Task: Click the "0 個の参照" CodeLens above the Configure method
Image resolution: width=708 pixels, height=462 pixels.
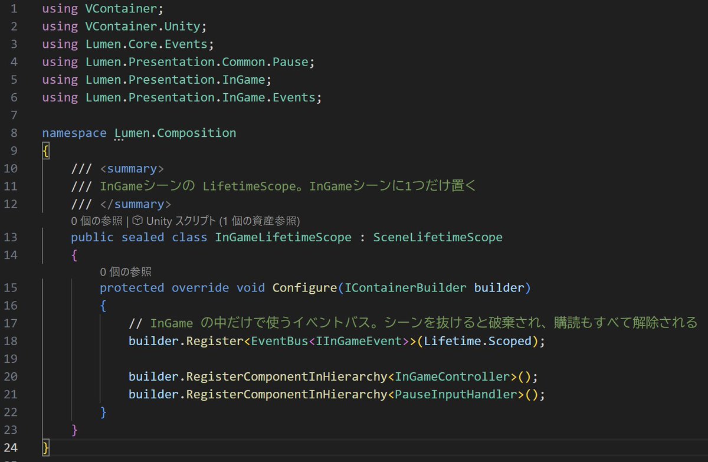Action: 126,272
